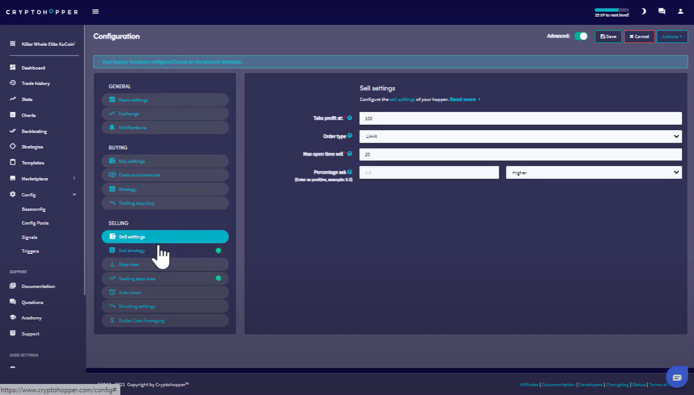Screen dimensions: 694x395
Task: Open the Higher percentage ask dropdown
Action: [593, 173]
